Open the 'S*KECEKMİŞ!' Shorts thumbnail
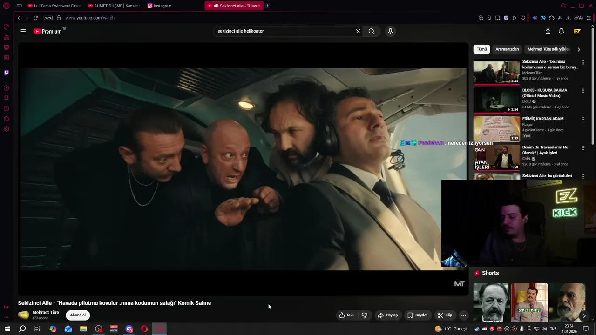This screenshot has width=596, height=335. (529, 302)
